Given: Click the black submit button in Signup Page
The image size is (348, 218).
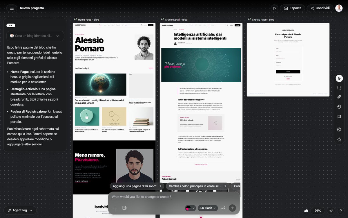Looking at the screenshot, I should click(288, 72).
